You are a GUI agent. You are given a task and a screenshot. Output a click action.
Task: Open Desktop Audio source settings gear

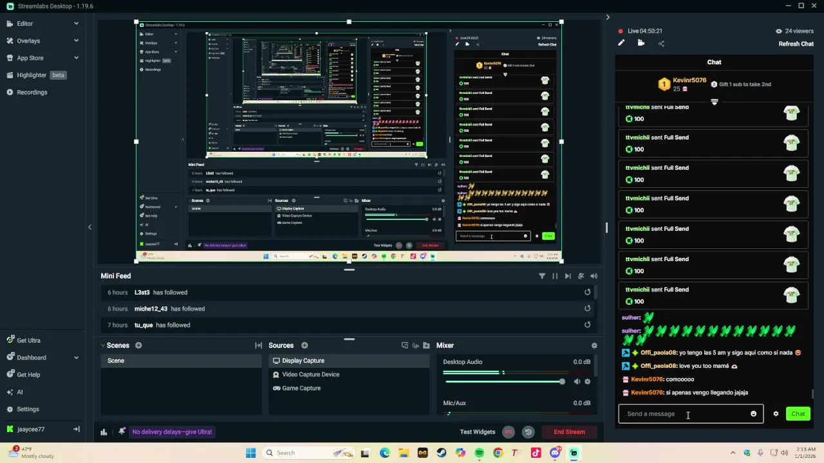coord(587,381)
